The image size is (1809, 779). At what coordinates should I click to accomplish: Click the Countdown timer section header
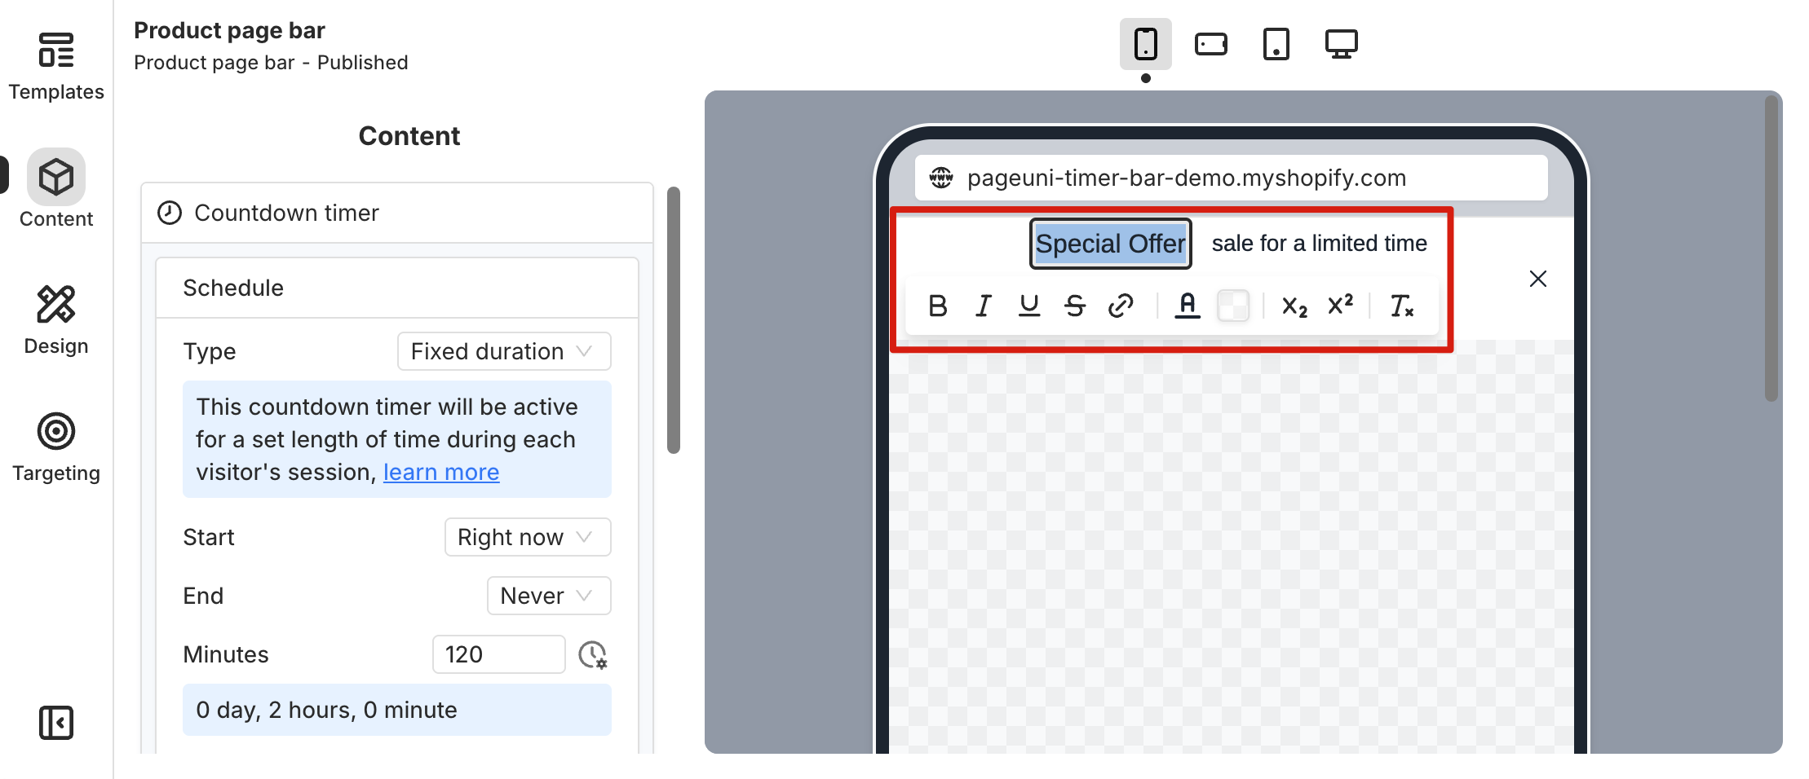point(397,213)
